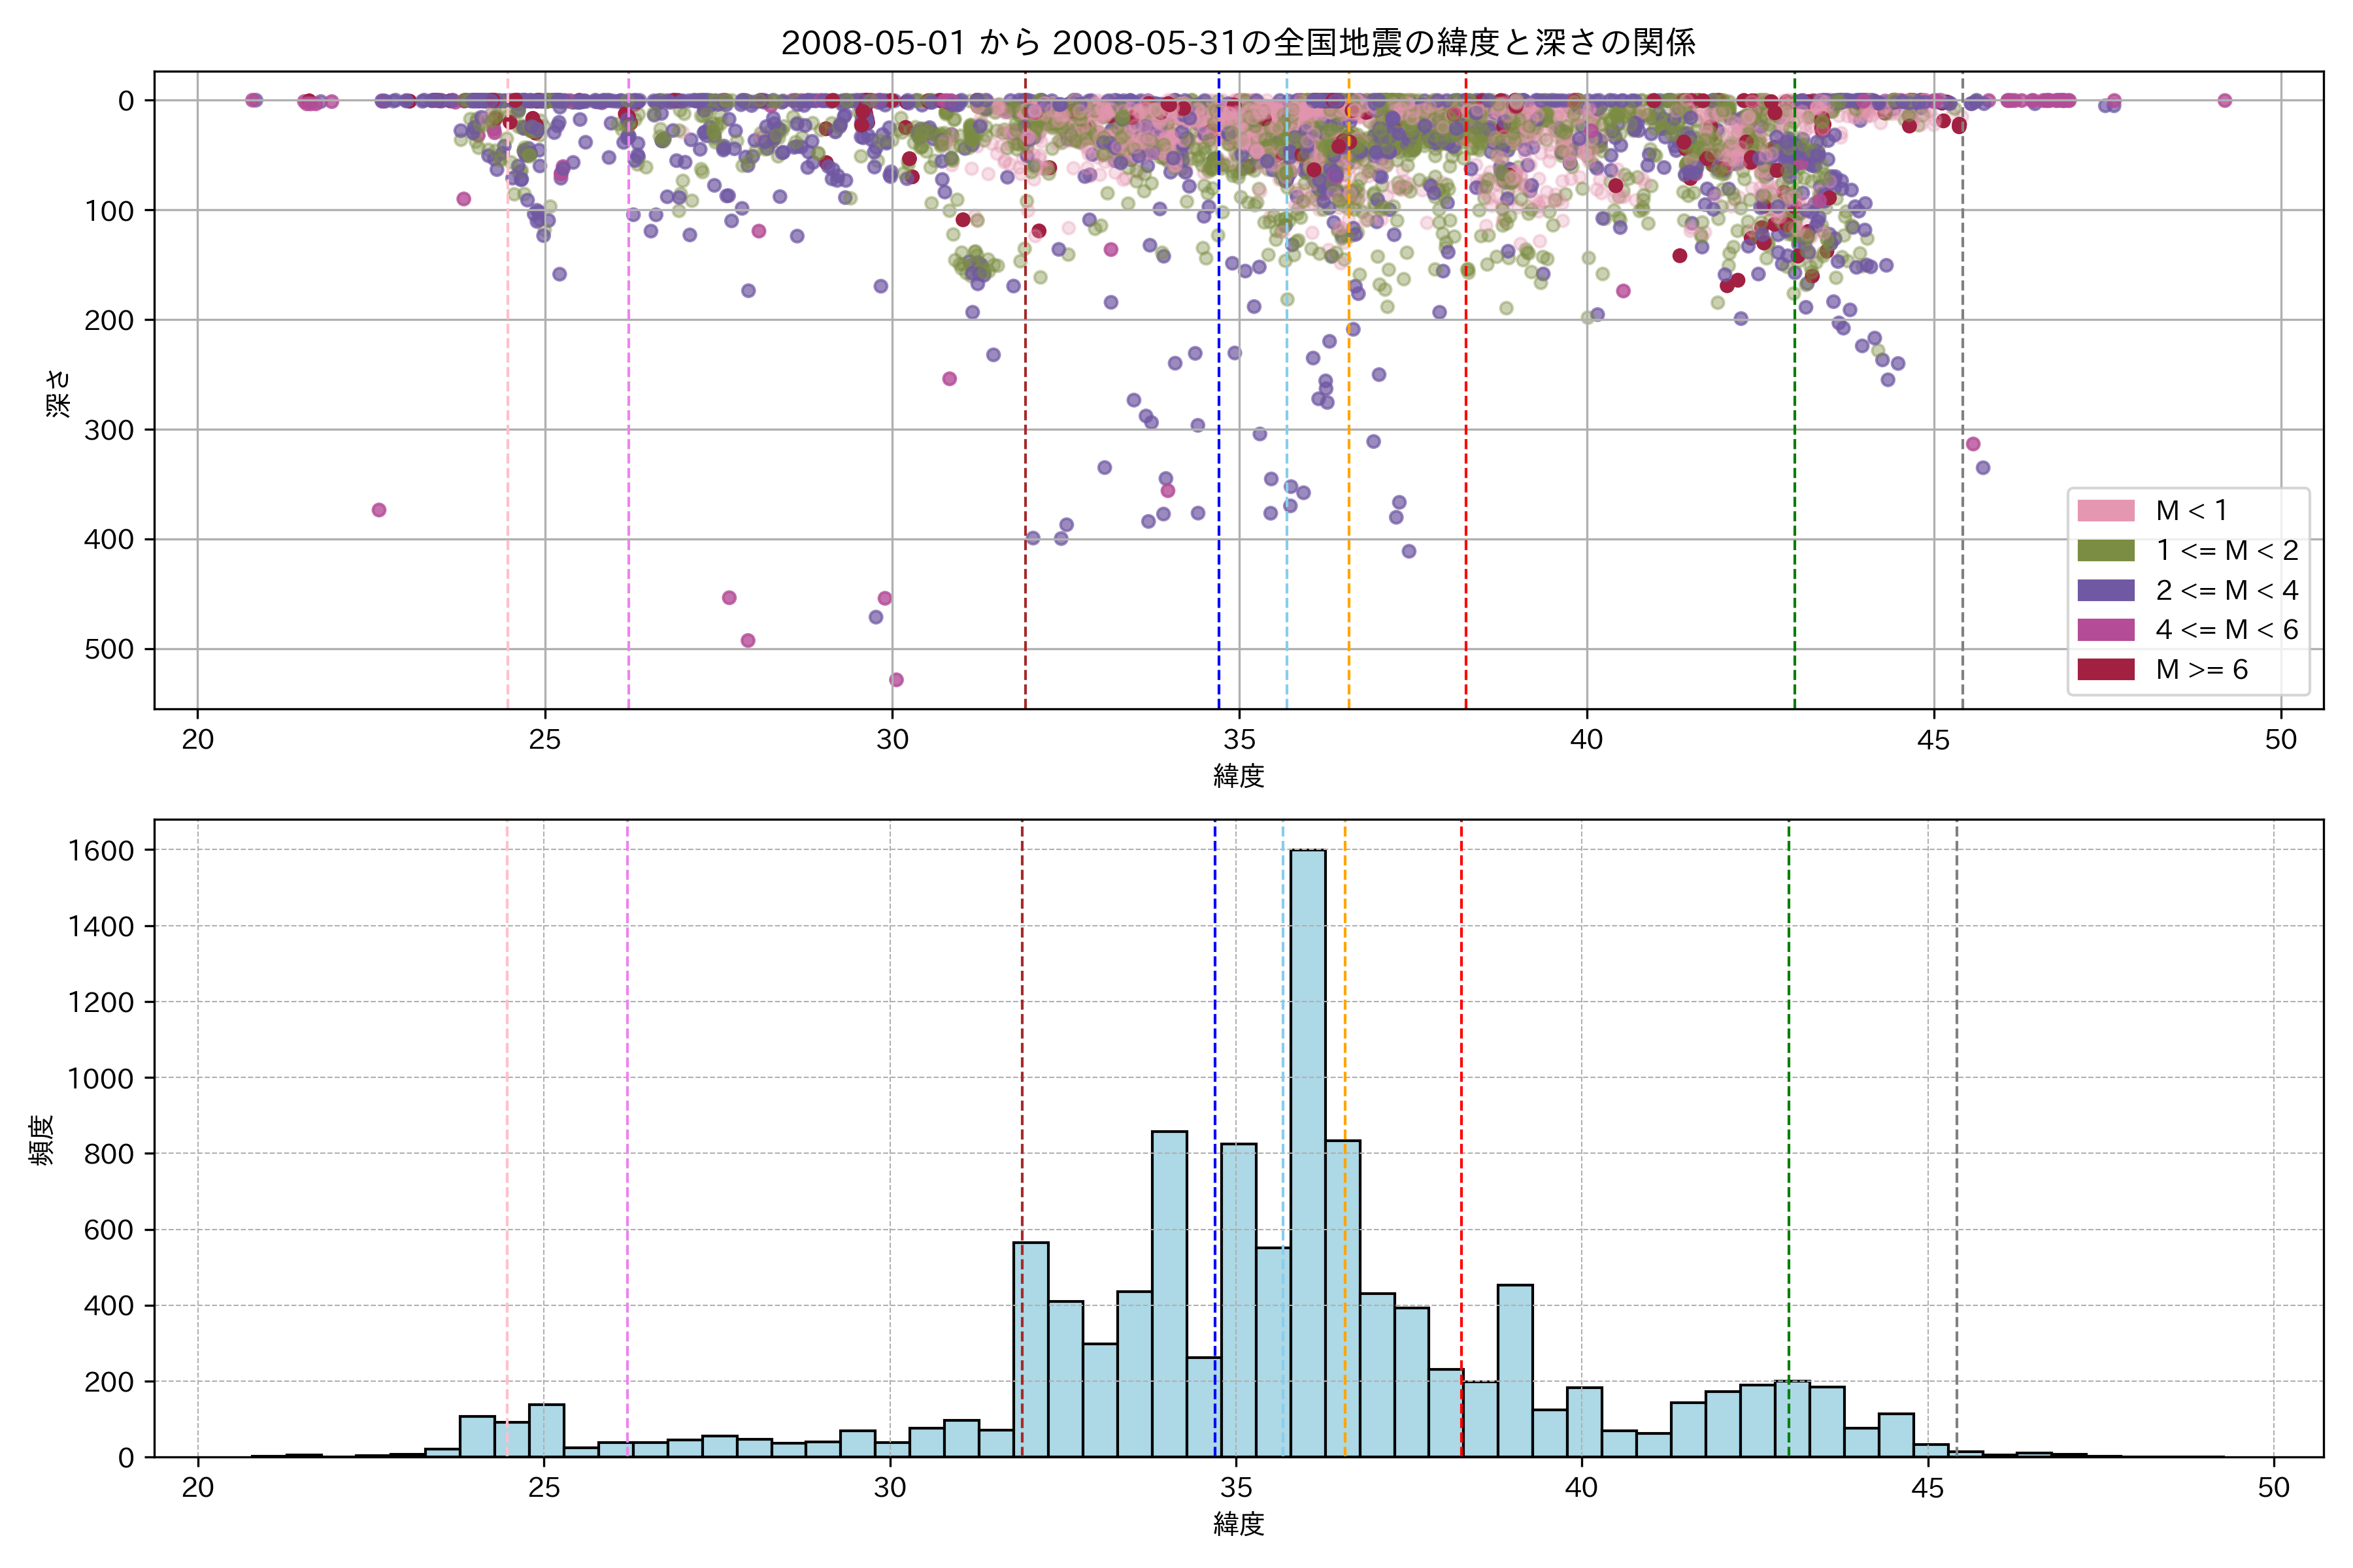2353x1568 pixels.
Task: Click the magenta 4 <= M < 6 legend swatch
Action: click(2105, 630)
